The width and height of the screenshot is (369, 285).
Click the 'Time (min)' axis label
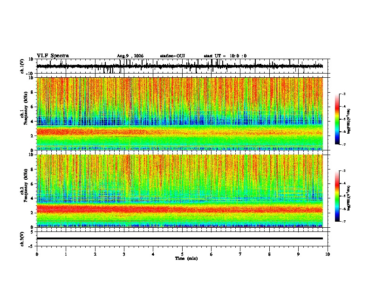click(x=186, y=258)
